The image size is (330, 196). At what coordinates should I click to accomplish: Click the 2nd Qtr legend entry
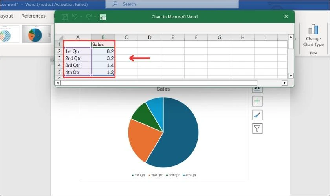tap(156, 175)
